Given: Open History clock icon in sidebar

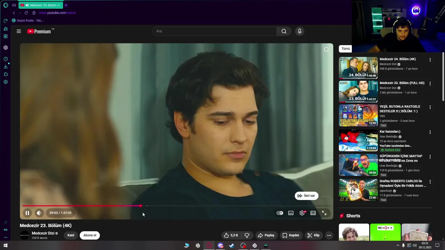Looking at the screenshot, I should tap(6, 59).
